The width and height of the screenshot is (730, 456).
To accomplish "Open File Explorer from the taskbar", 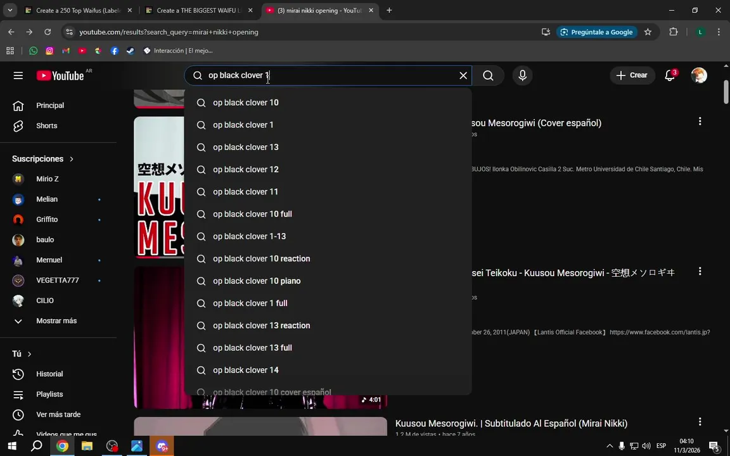I will (87, 446).
